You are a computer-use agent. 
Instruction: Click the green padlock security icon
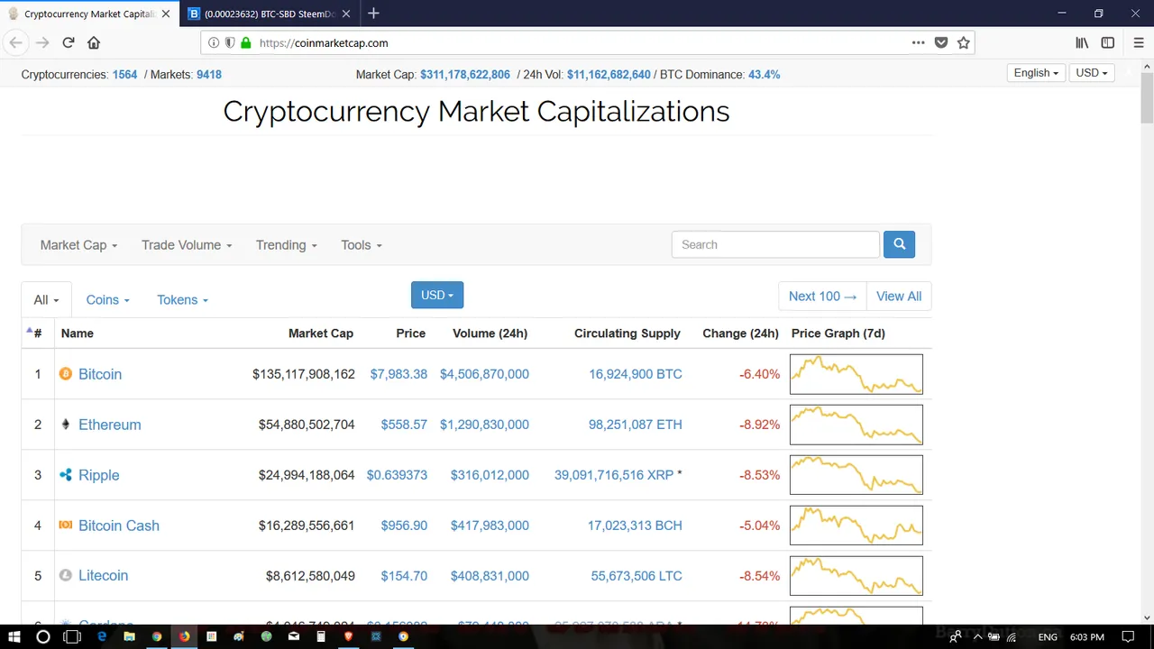coord(245,42)
